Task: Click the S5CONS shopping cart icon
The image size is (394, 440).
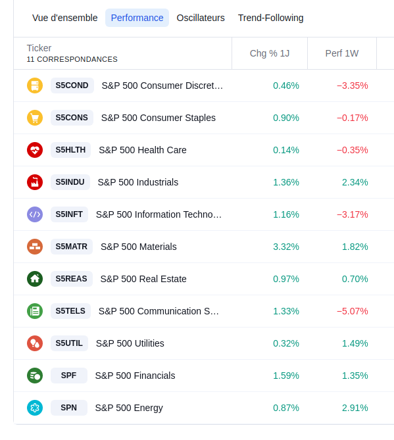Action: (x=35, y=118)
